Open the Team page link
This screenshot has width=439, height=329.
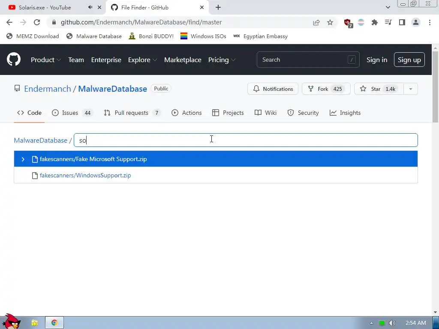tap(76, 60)
